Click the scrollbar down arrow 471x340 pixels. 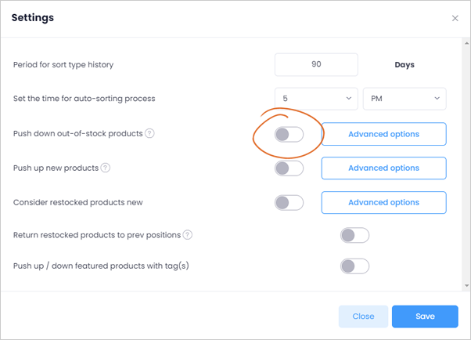tap(466, 285)
